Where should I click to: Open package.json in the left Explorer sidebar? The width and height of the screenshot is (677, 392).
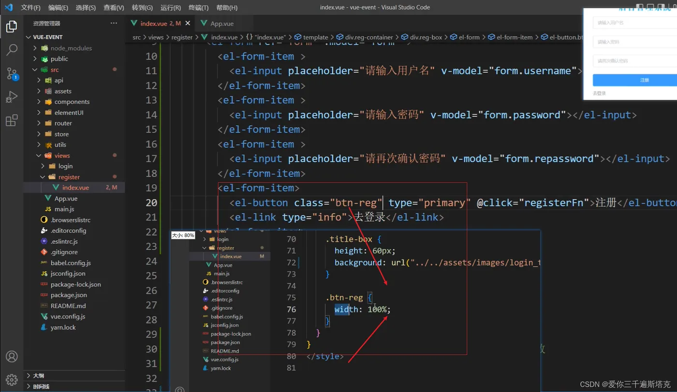click(74, 295)
